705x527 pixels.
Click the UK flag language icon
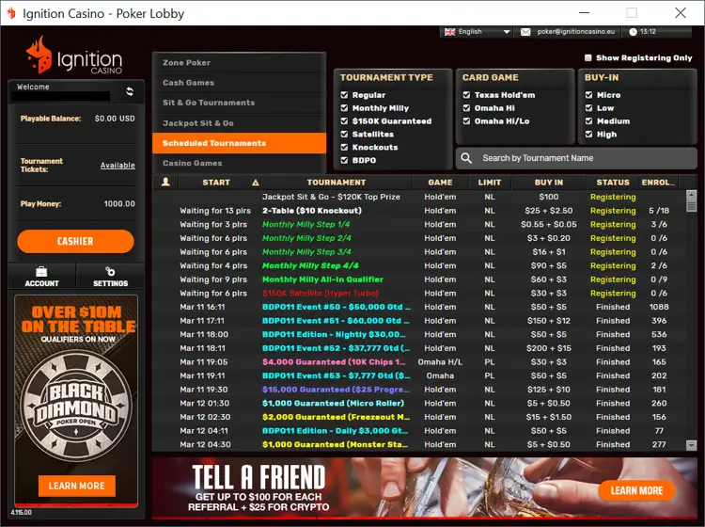449,32
